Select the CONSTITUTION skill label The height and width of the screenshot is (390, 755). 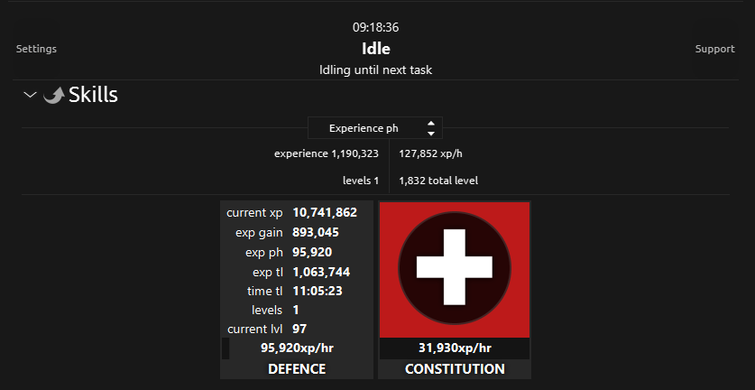click(455, 369)
